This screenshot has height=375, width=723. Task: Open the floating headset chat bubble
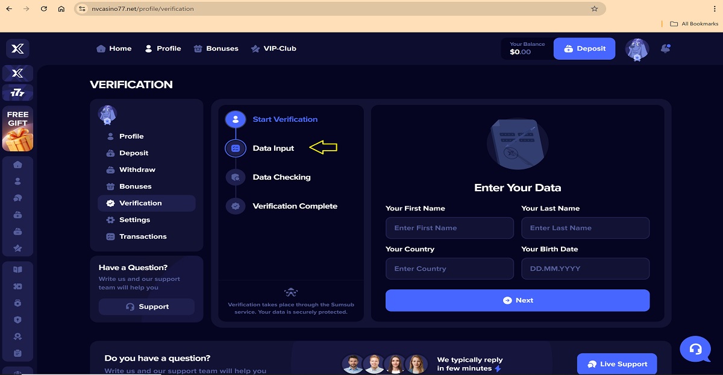point(695,349)
